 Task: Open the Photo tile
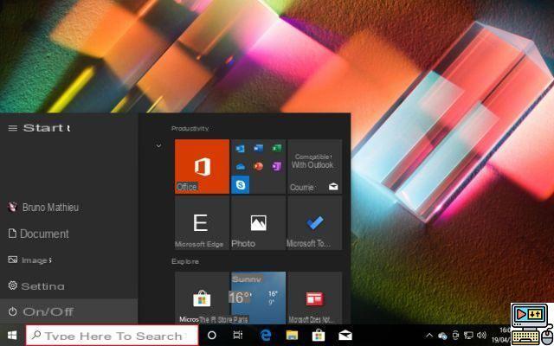(258, 223)
